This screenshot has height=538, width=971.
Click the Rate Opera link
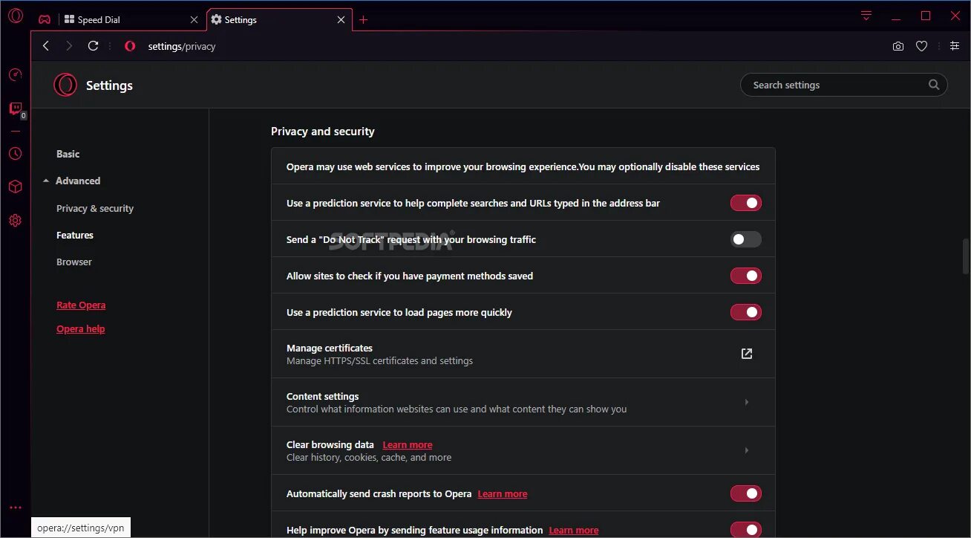click(81, 305)
